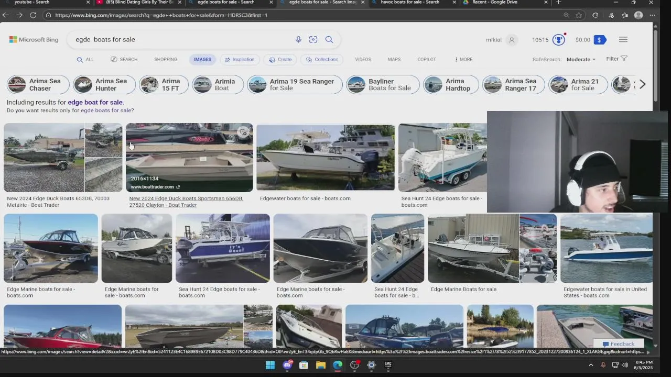Screen dimensions: 671x377
Task: Open the image filter funnel
Action: click(624, 59)
